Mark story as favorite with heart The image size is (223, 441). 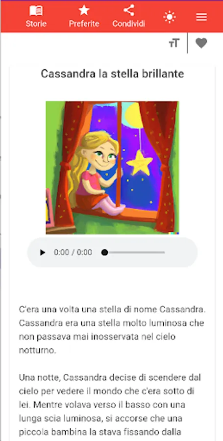click(201, 43)
